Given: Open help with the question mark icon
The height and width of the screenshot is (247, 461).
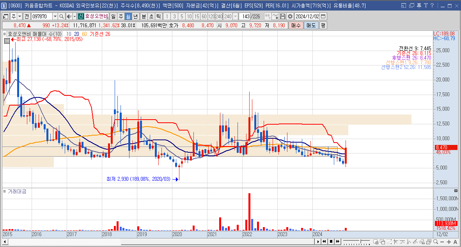Looking at the screenshot, I should coord(432,5).
